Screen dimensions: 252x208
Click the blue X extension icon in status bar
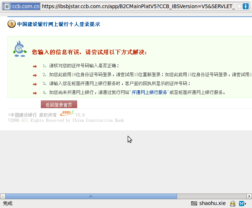pyautogui.click(x=242, y=204)
